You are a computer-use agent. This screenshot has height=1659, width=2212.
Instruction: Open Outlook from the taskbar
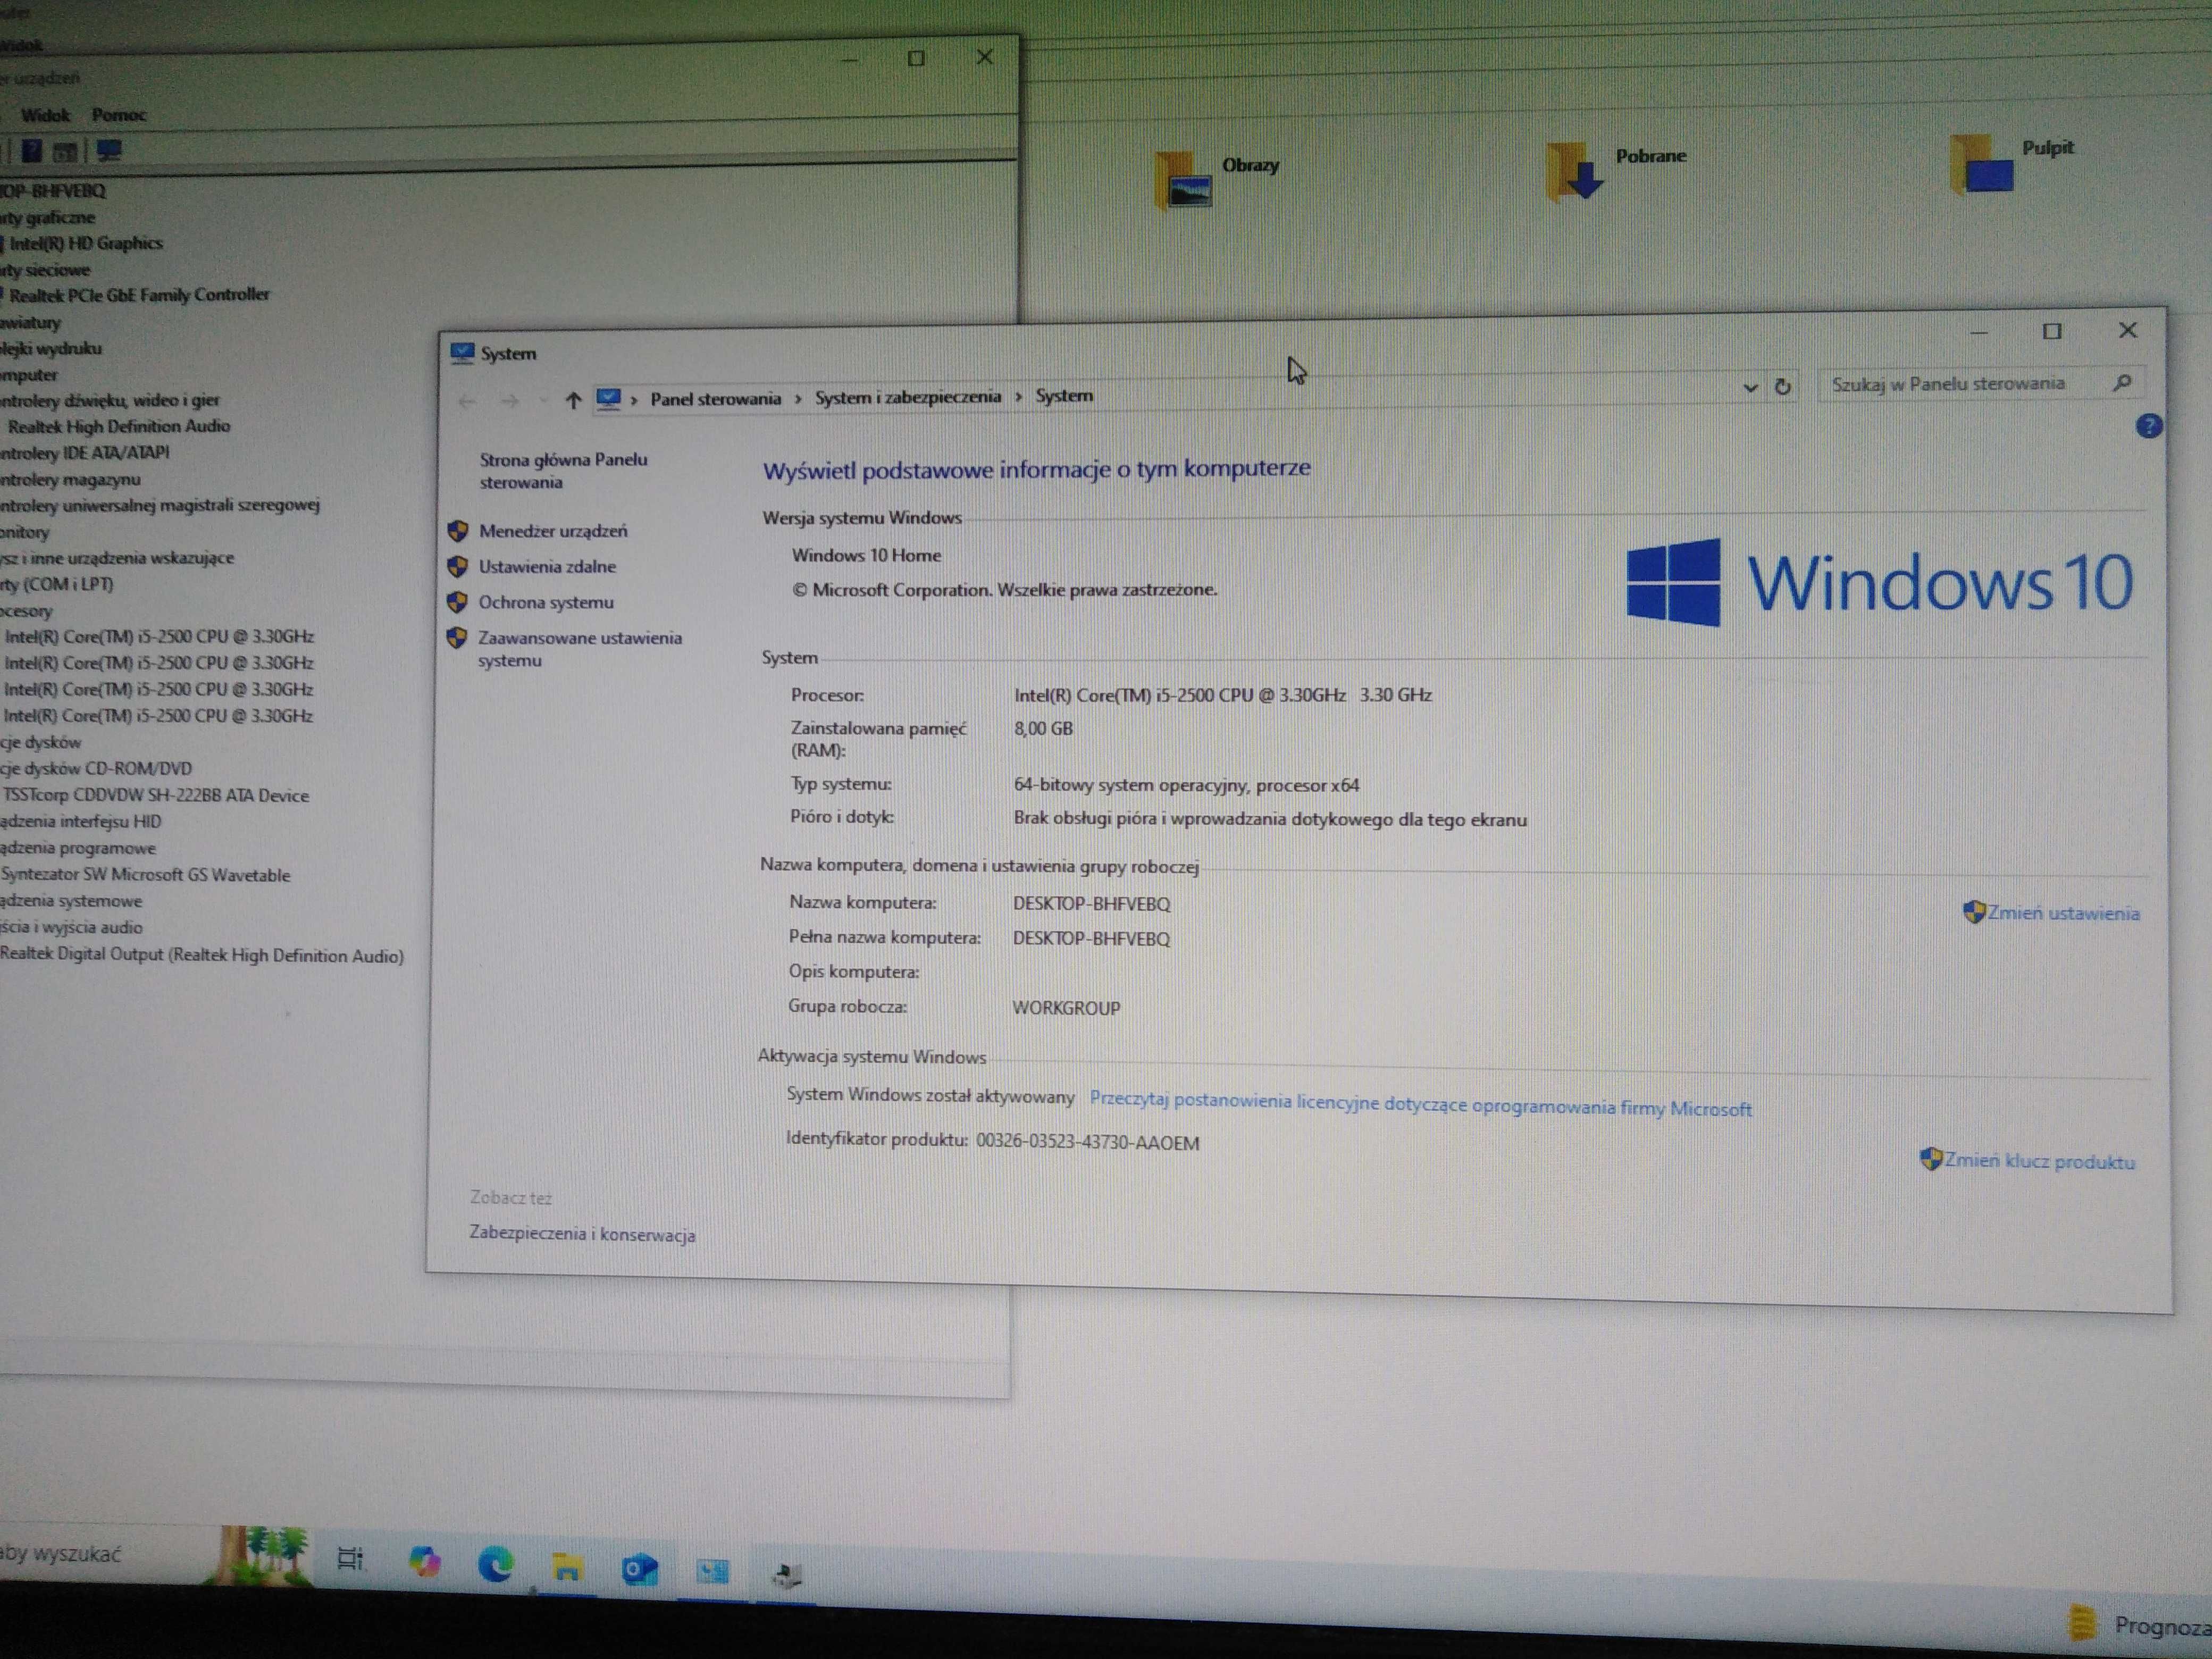coord(640,1569)
